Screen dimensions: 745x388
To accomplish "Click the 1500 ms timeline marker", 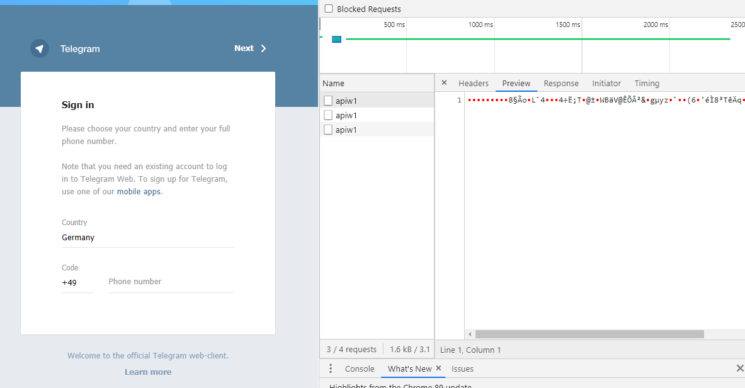I will click(568, 25).
